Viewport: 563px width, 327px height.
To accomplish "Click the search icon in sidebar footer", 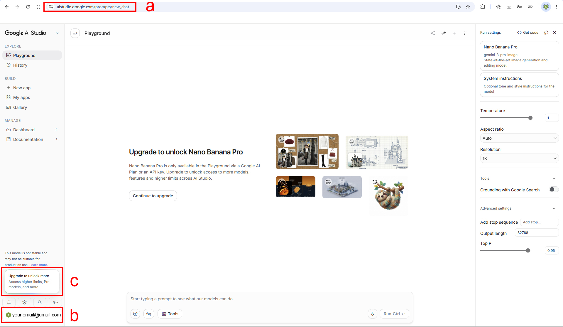I will point(40,302).
